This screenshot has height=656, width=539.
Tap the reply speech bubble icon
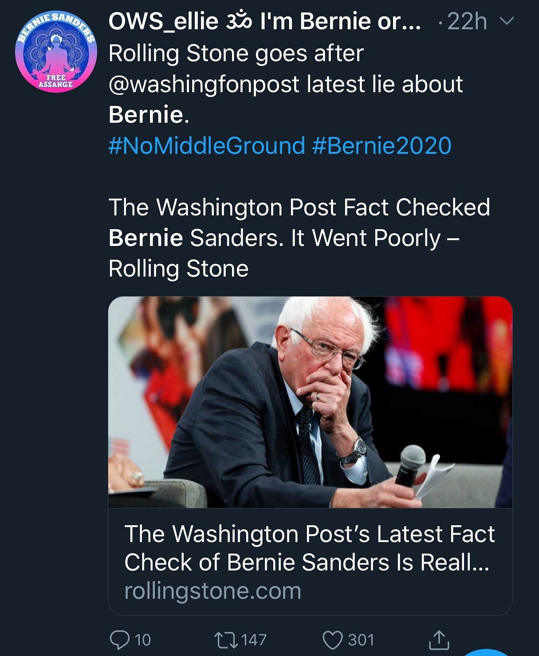click(x=119, y=640)
